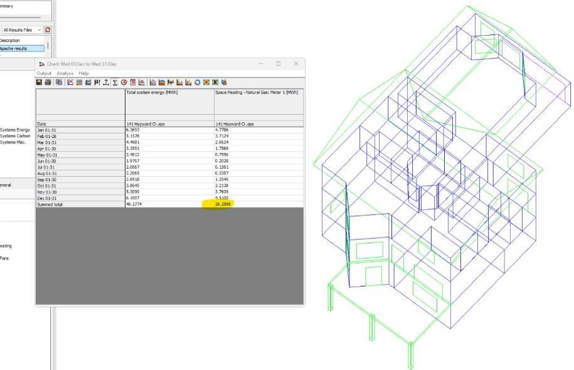The image size is (574, 370).
Task: Click the Print icon in chart toolbar
Action: click(x=48, y=82)
